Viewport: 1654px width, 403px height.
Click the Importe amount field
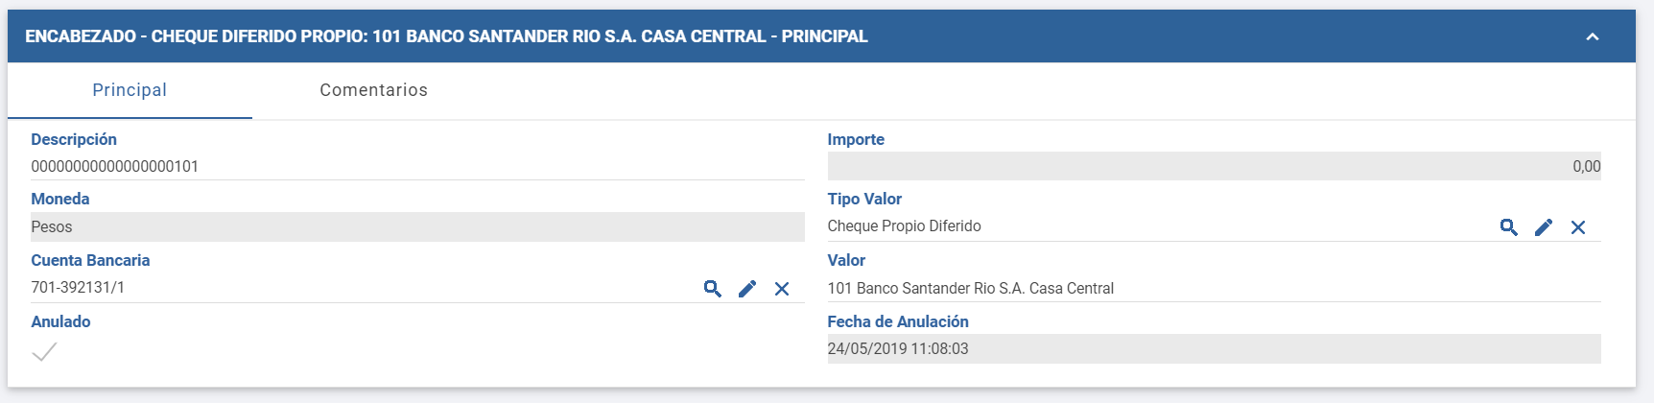pyautogui.click(x=1214, y=166)
